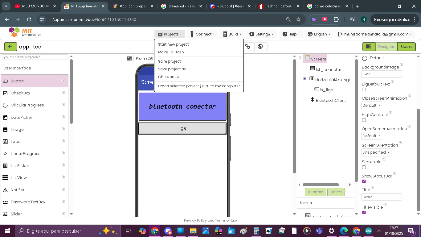Open Privacy Policy and Terms of Use

[x=210, y=220]
